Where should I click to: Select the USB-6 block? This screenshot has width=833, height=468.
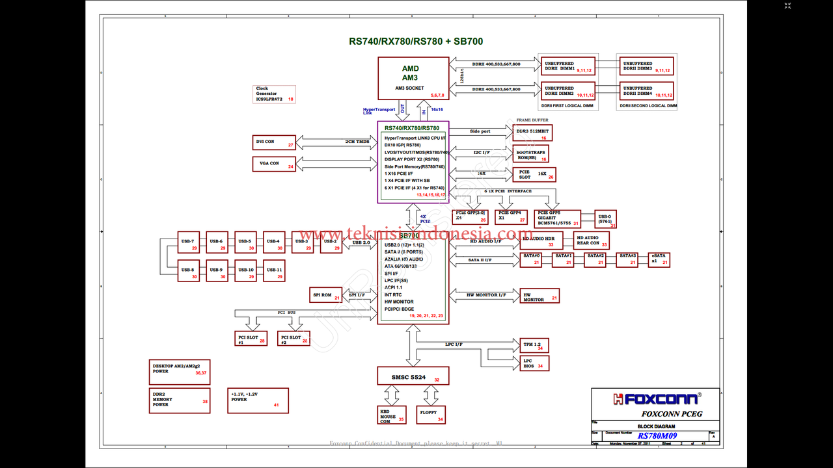pyautogui.click(x=217, y=242)
